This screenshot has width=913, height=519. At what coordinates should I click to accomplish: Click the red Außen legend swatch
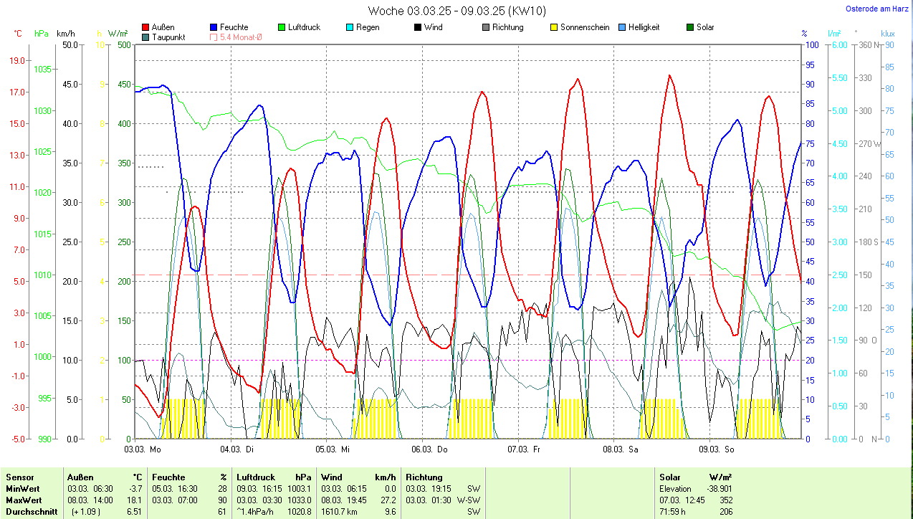[145, 27]
